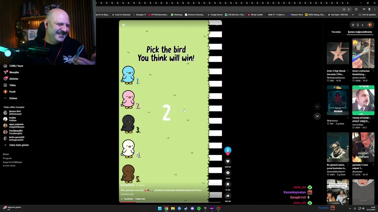Open followed account freudiansplits

13,132
